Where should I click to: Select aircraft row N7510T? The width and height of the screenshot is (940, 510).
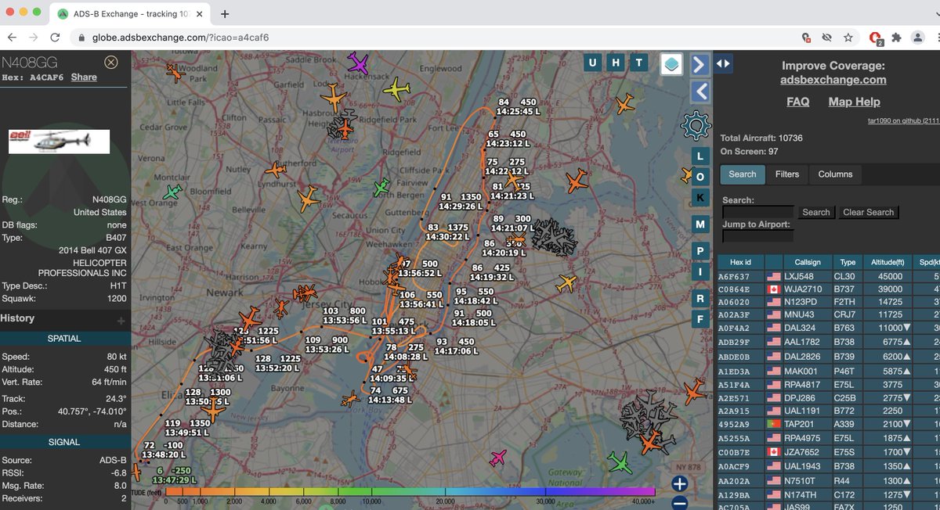(829, 480)
